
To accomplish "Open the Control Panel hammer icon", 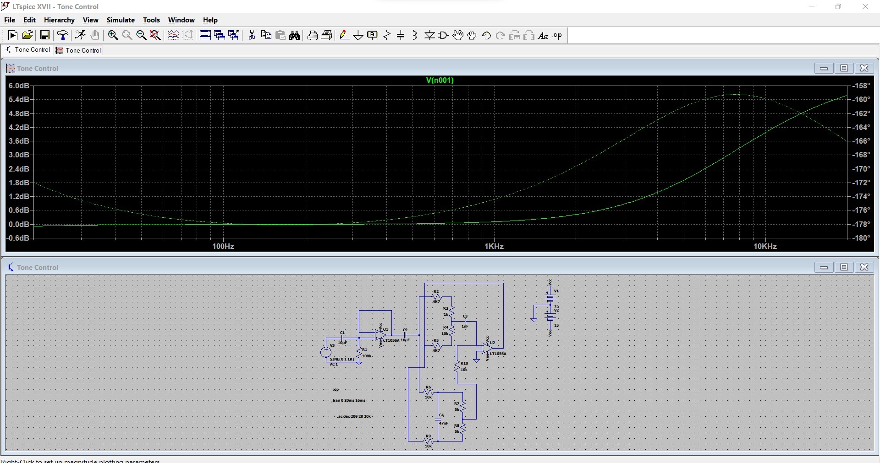I will click(63, 35).
